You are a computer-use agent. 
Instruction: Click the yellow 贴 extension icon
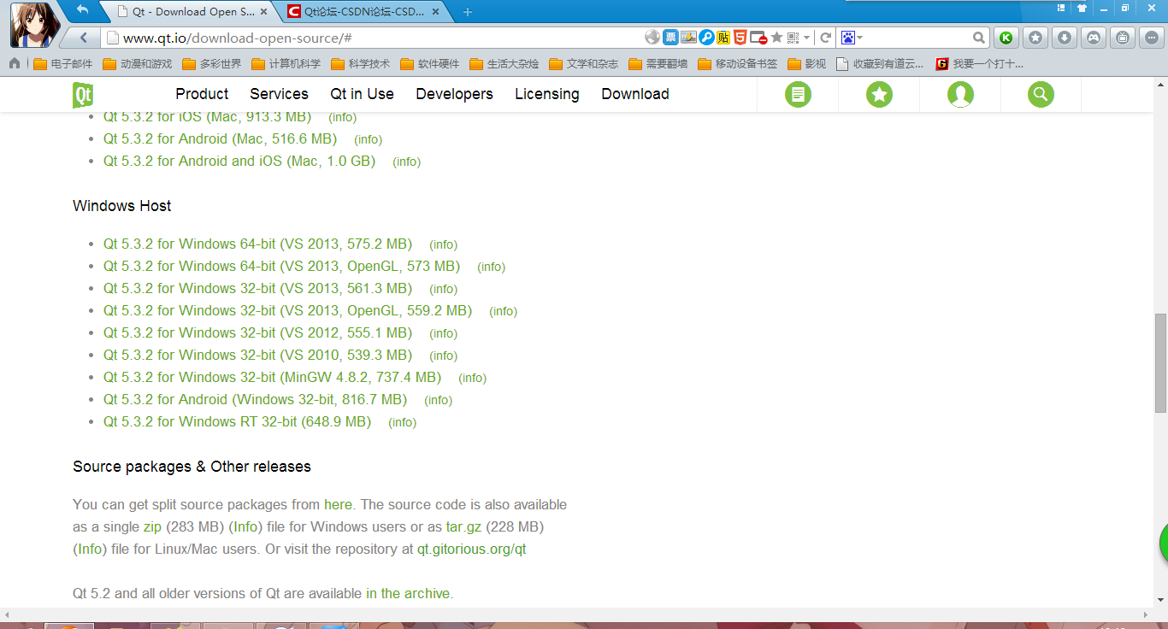723,37
